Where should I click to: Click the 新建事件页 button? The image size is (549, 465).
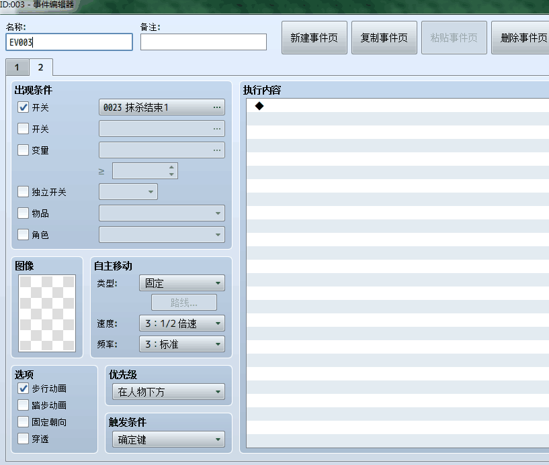point(314,38)
